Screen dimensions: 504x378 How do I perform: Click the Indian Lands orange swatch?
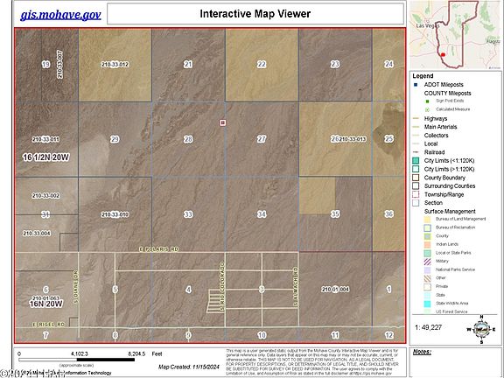coord(427,244)
